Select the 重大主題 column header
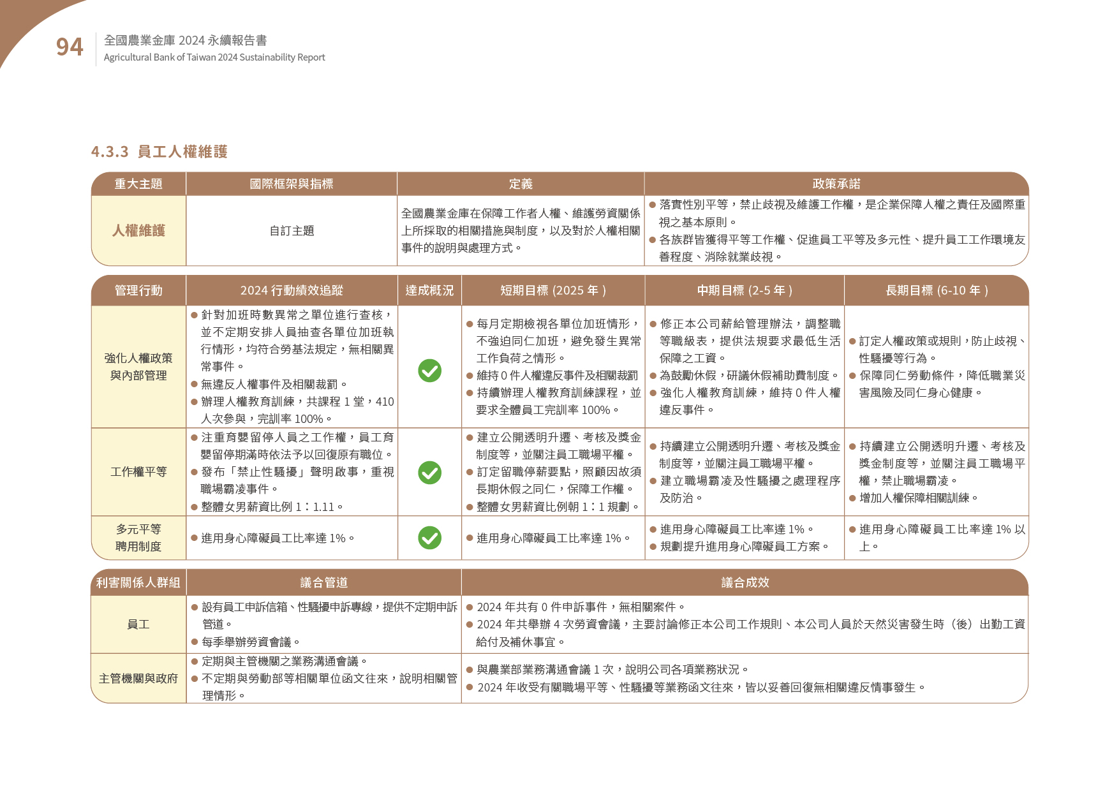Image resolution: width=1119 pixels, height=791 pixels. pos(138,184)
